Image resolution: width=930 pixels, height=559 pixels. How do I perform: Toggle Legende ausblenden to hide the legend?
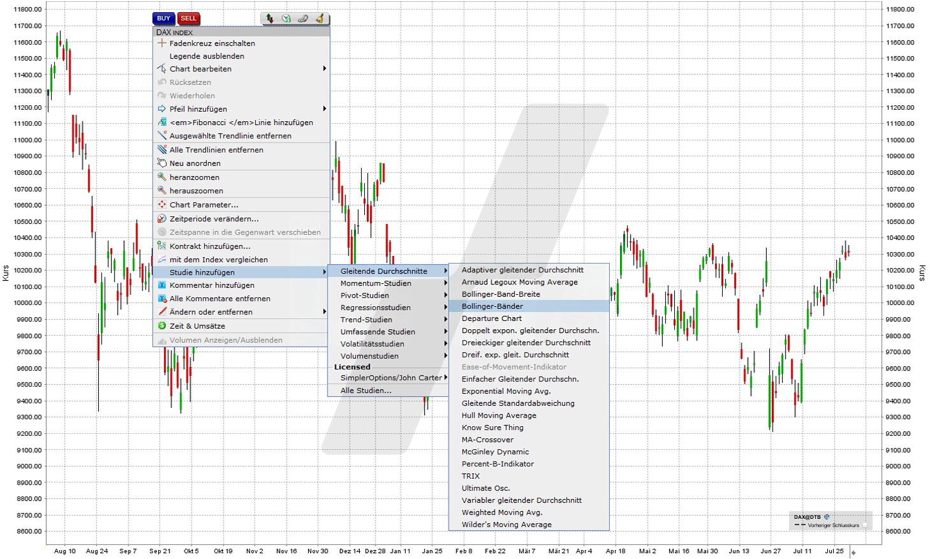click(x=205, y=56)
